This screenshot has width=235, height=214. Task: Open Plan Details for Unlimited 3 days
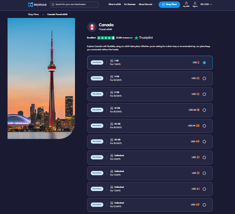click(x=97, y=157)
